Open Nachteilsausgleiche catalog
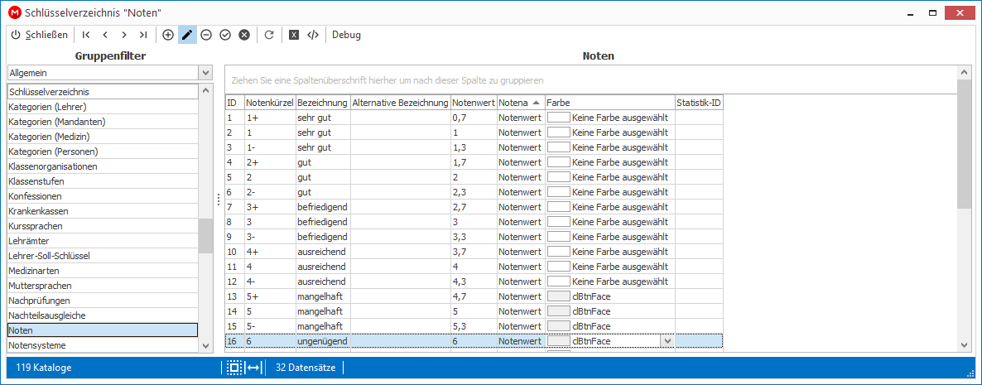This screenshot has width=982, height=385. pos(103,315)
